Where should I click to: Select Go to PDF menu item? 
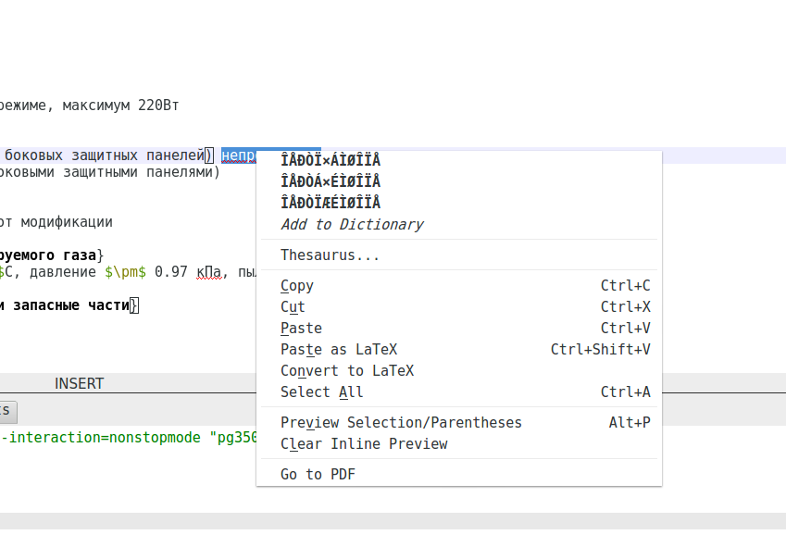point(458,475)
